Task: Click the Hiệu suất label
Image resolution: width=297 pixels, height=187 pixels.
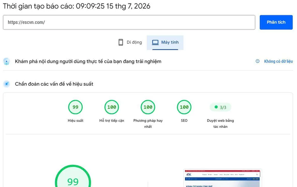Action: click(x=75, y=121)
